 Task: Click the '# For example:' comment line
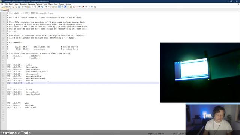pyautogui.click(x=15, y=42)
